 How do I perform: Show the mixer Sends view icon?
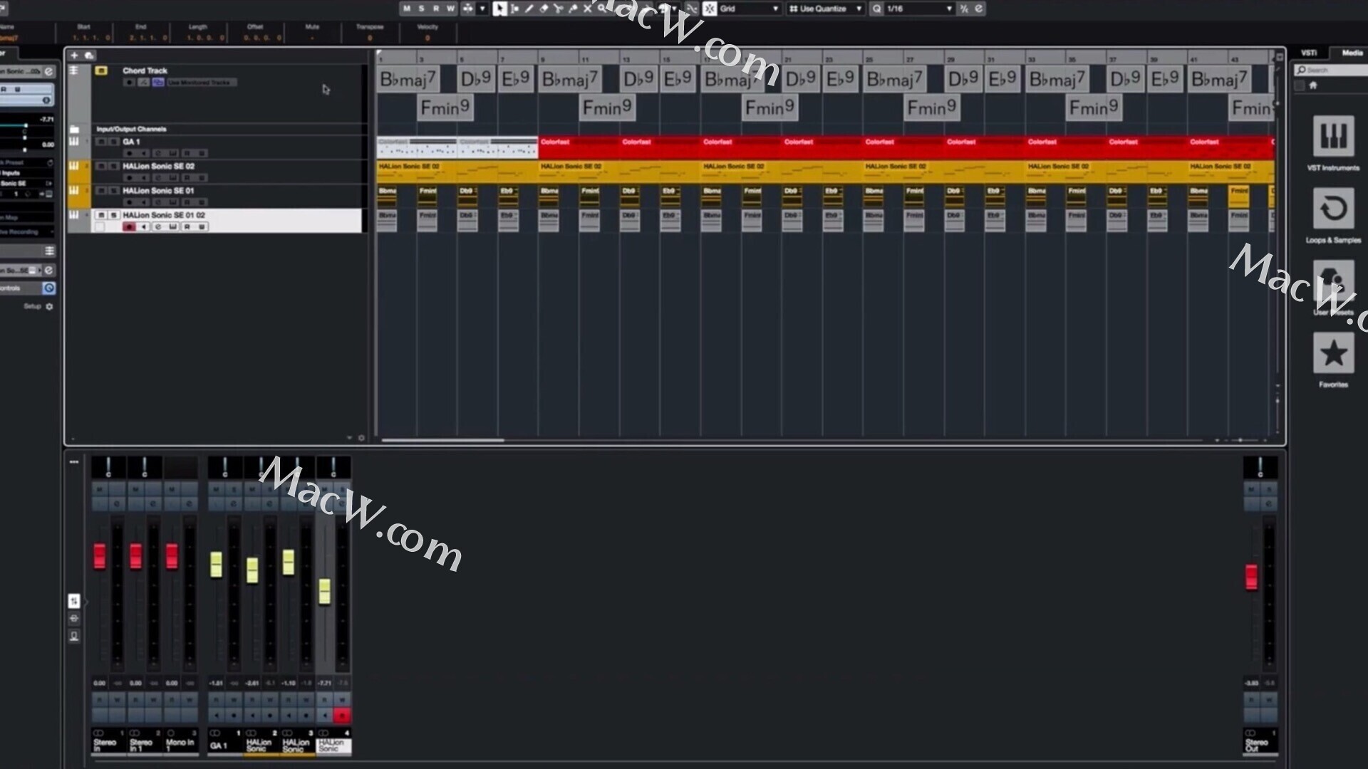pyautogui.click(x=74, y=637)
